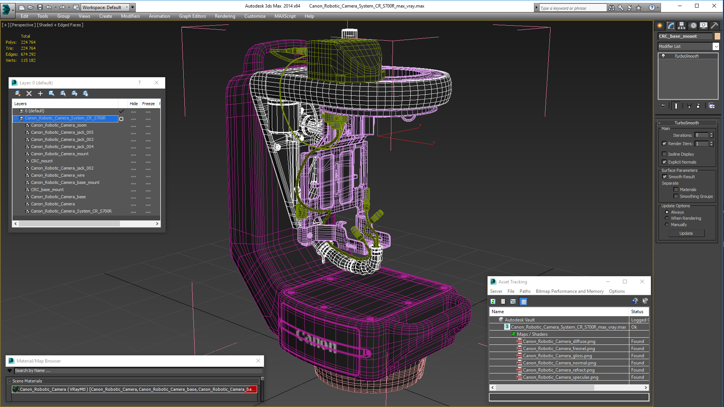Add selected objects to layer with plus
This screenshot has height=407, width=724.
tap(40, 93)
